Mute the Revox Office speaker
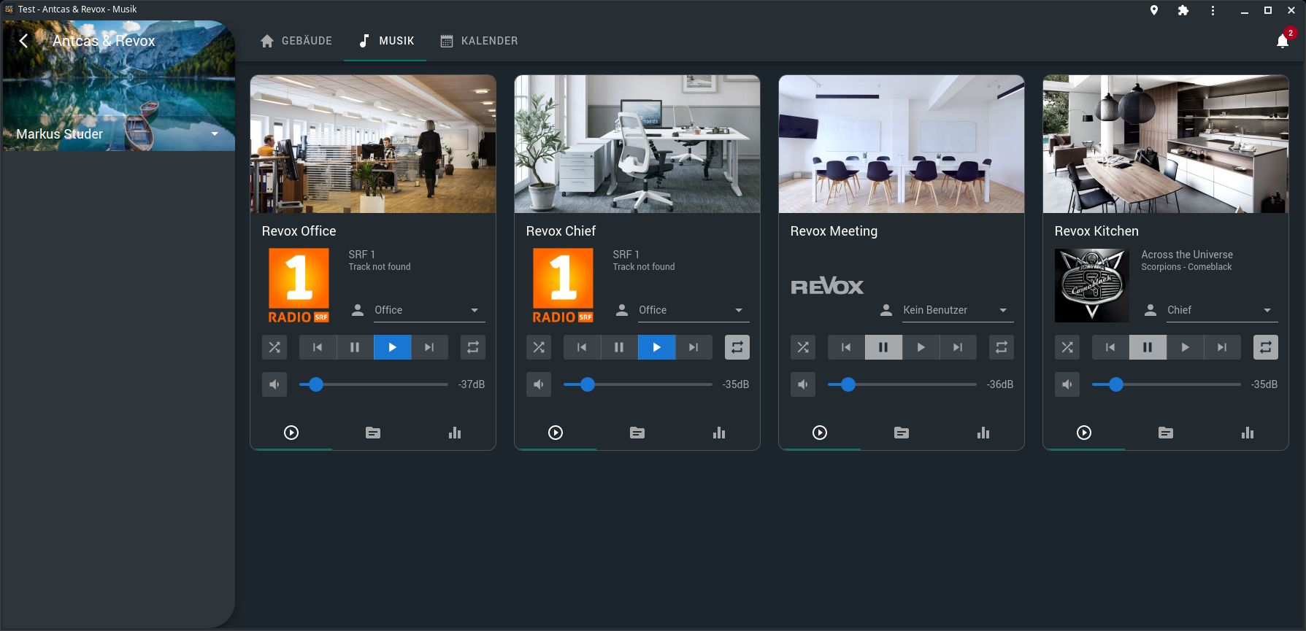The height and width of the screenshot is (631, 1306). 274,384
